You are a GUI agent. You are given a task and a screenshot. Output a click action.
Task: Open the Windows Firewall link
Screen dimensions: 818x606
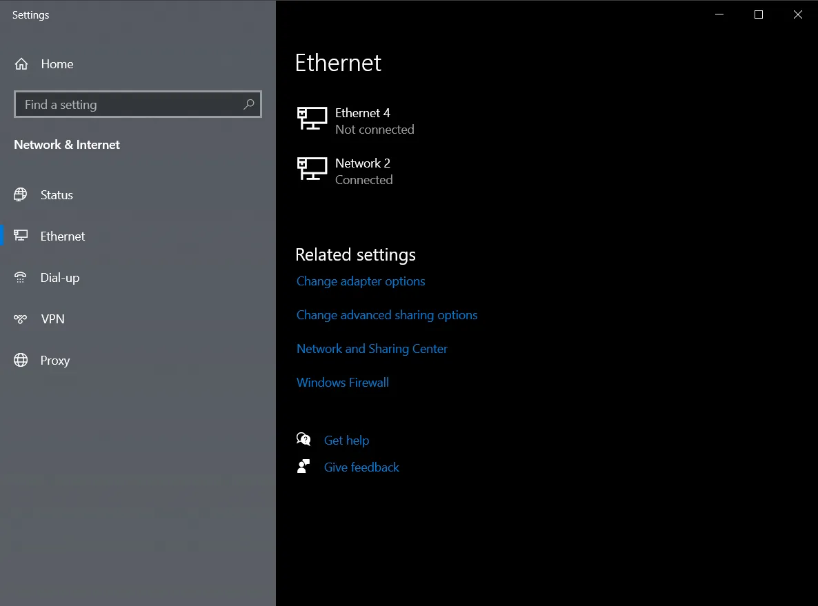pos(343,383)
